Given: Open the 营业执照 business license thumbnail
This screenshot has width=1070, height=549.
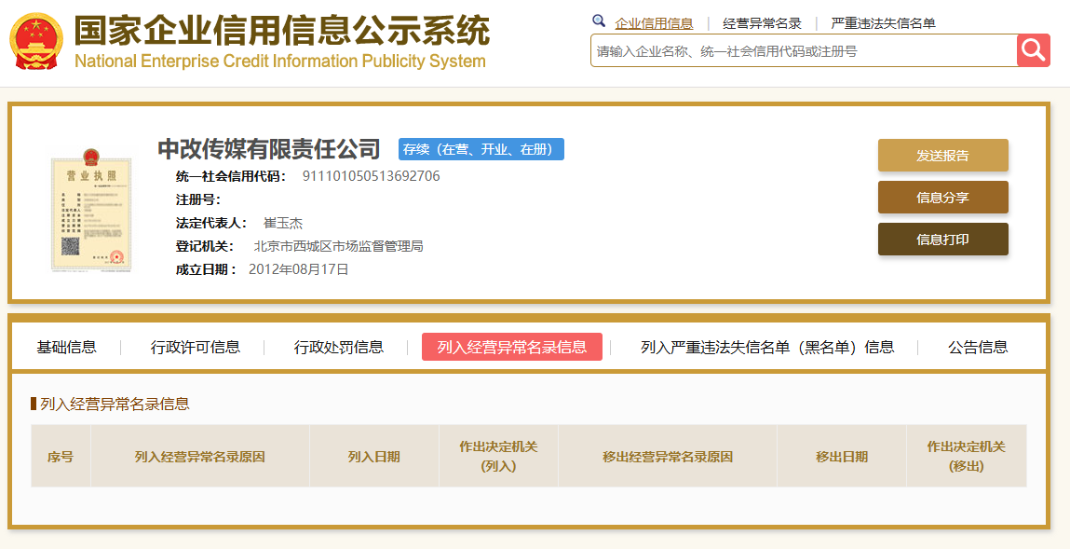Looking at the screenshot, I should tap(91, 211).
